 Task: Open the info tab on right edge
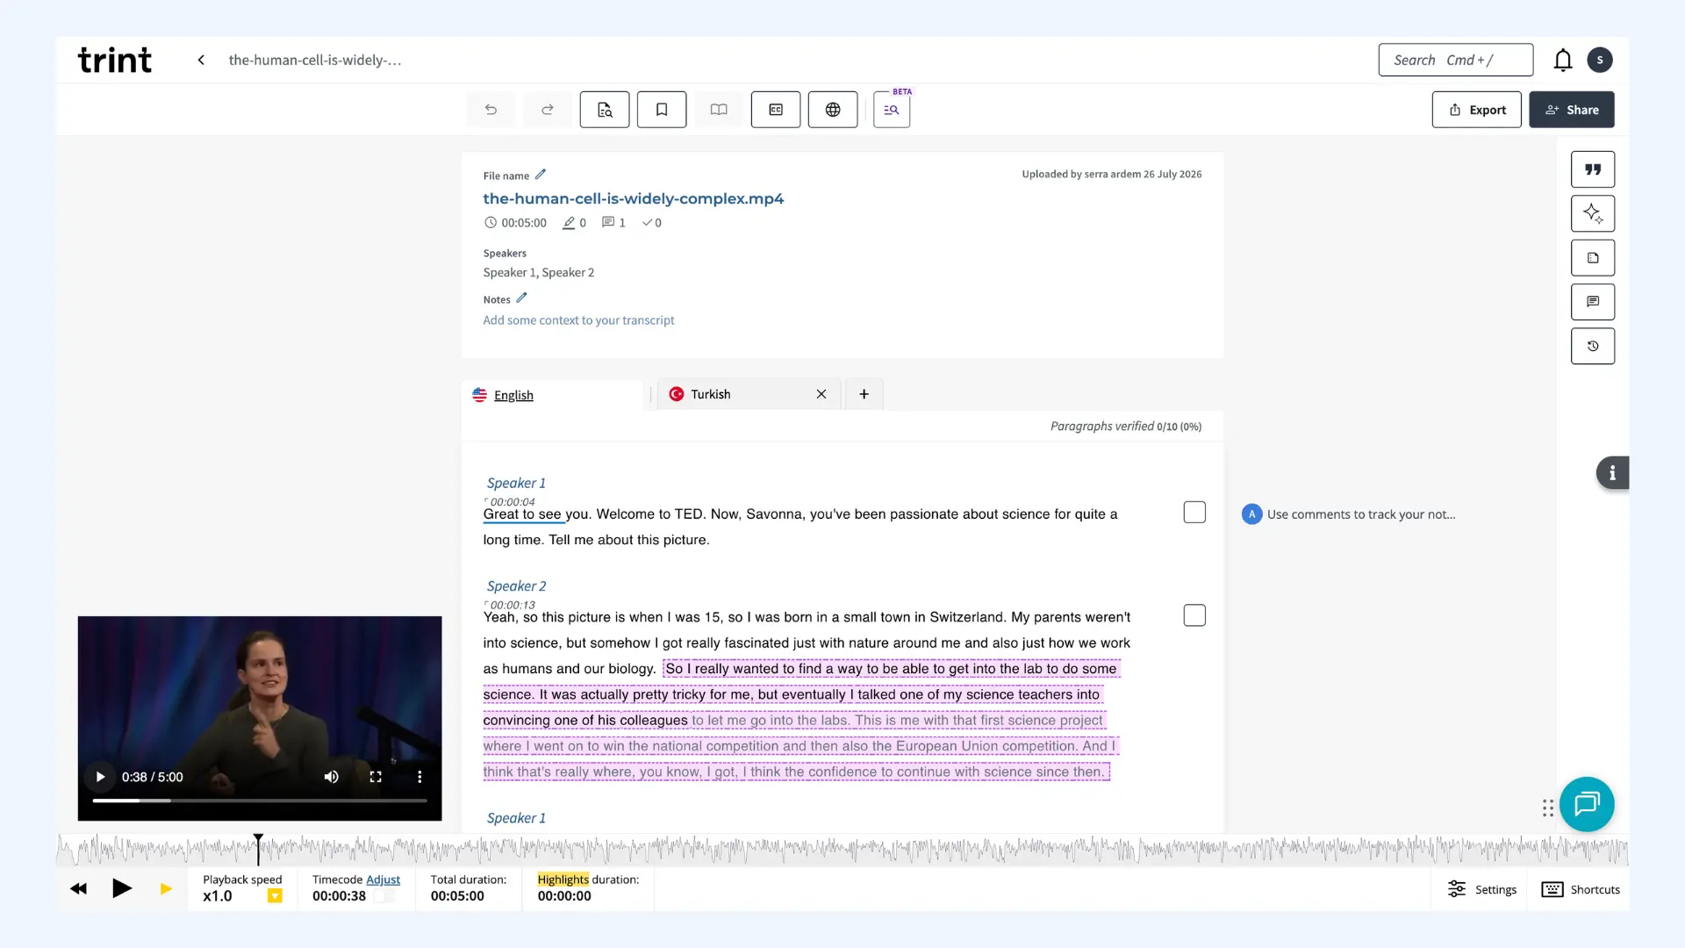[x=1612, y=473]
